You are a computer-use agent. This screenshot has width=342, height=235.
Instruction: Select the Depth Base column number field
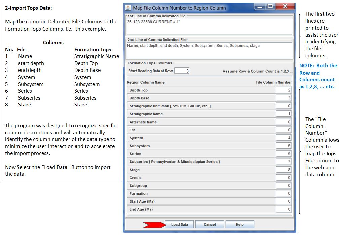pos(283,98)
